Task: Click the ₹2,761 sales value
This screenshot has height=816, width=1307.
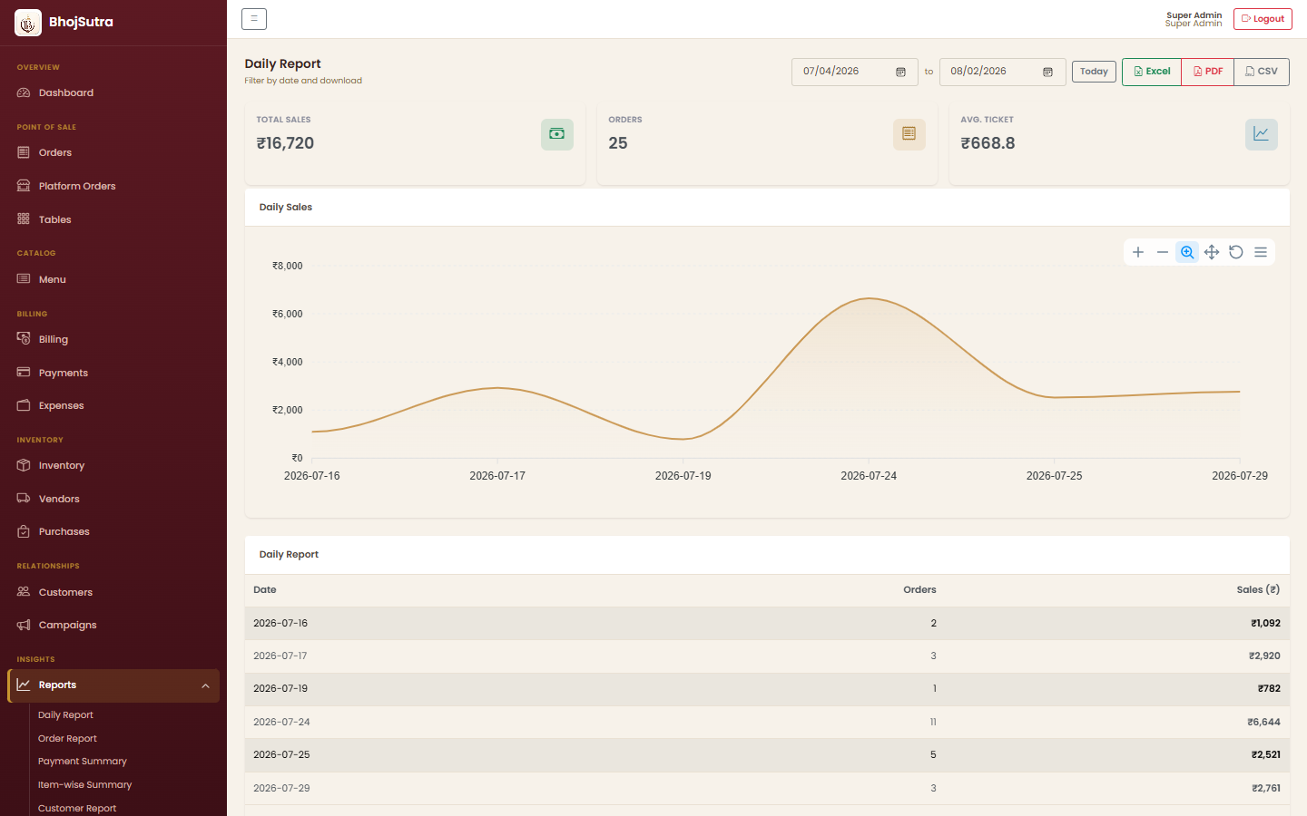Action: 1265,789
